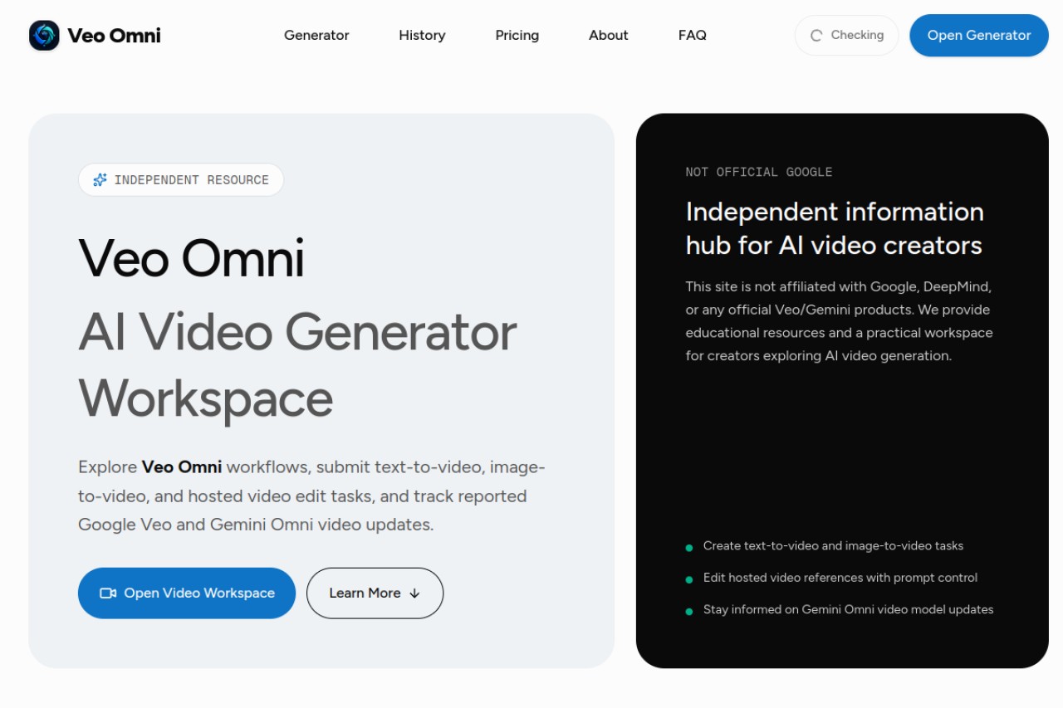1063x708 pixels.
Task: Click the Learn More button
Action: coord(375,593)
